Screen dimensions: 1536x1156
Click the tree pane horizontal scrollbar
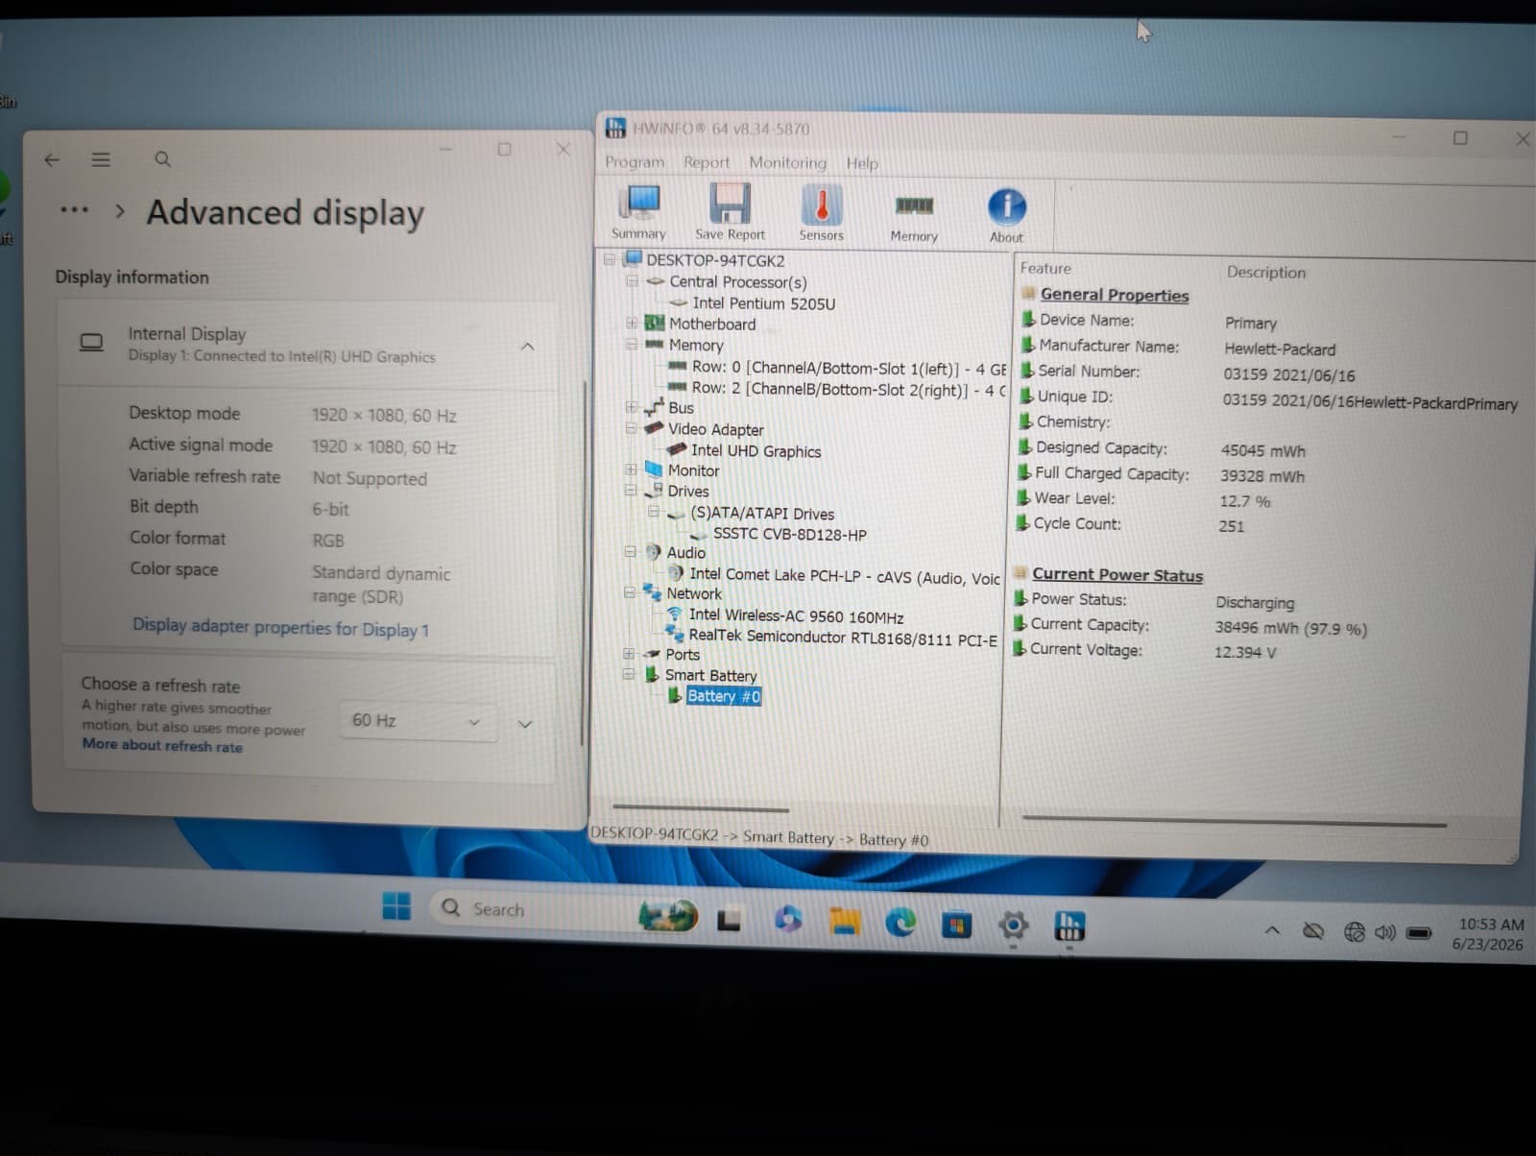pyautogui.click(x=700, y=807)
